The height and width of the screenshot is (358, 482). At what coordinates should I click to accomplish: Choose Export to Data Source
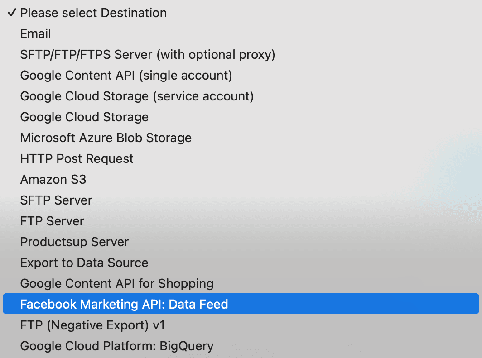tap(84, 263)
